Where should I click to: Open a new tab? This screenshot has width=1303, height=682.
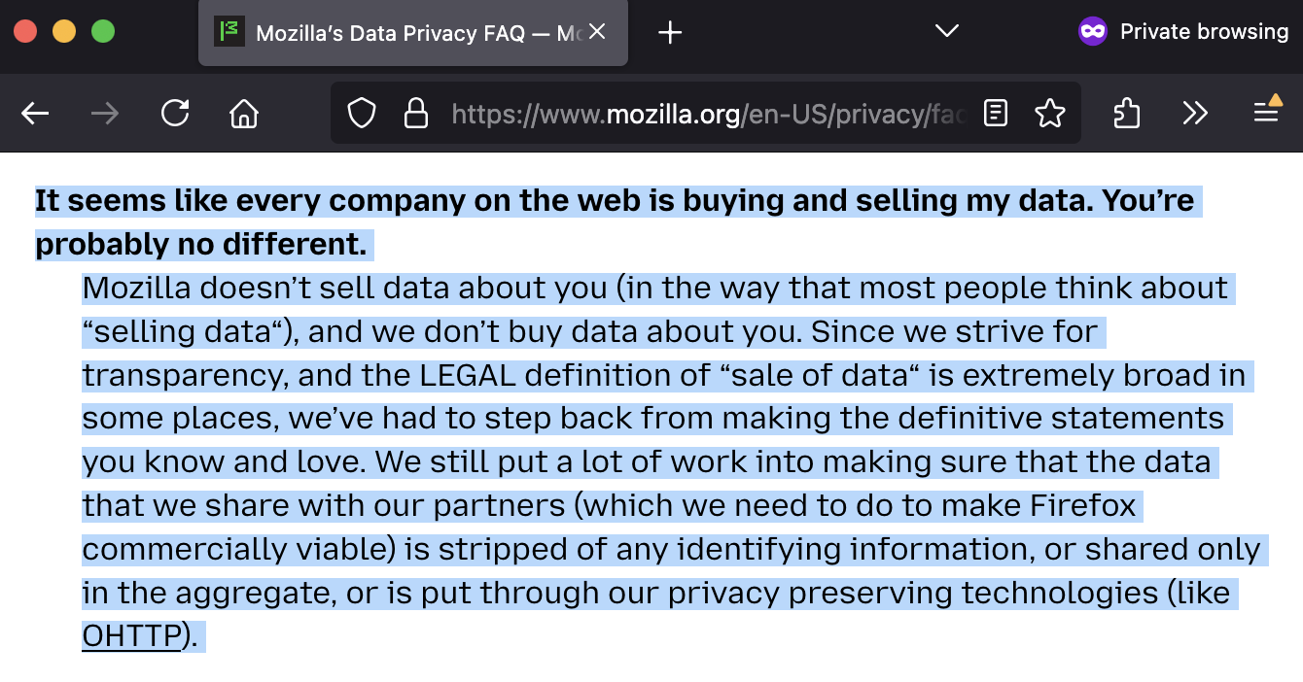(668, 32)
